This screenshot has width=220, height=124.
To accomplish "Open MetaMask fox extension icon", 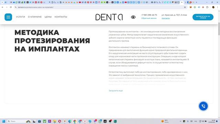I will (190, 7).
